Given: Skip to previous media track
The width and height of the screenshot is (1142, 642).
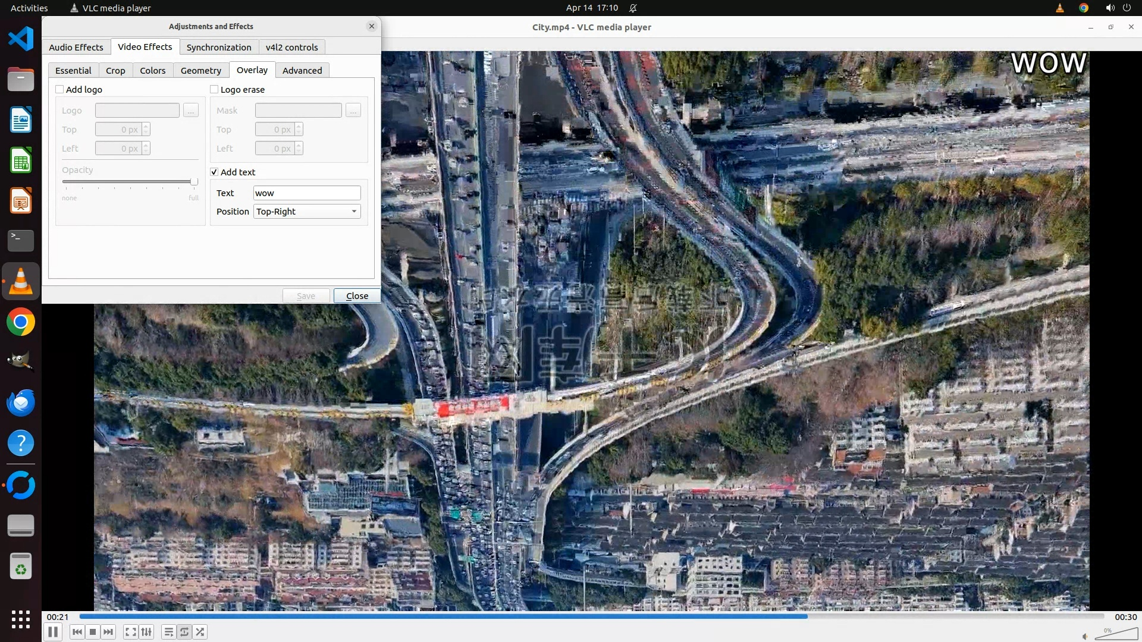Looking at the screenshot, I should point(77,632).
